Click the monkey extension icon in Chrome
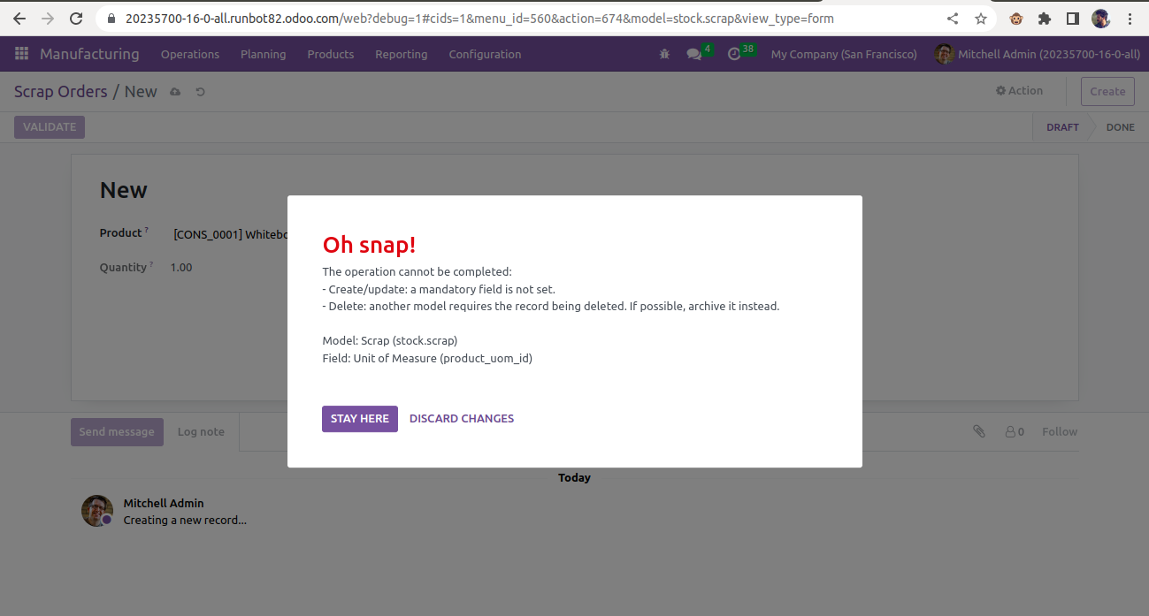 pos(1016,18)
